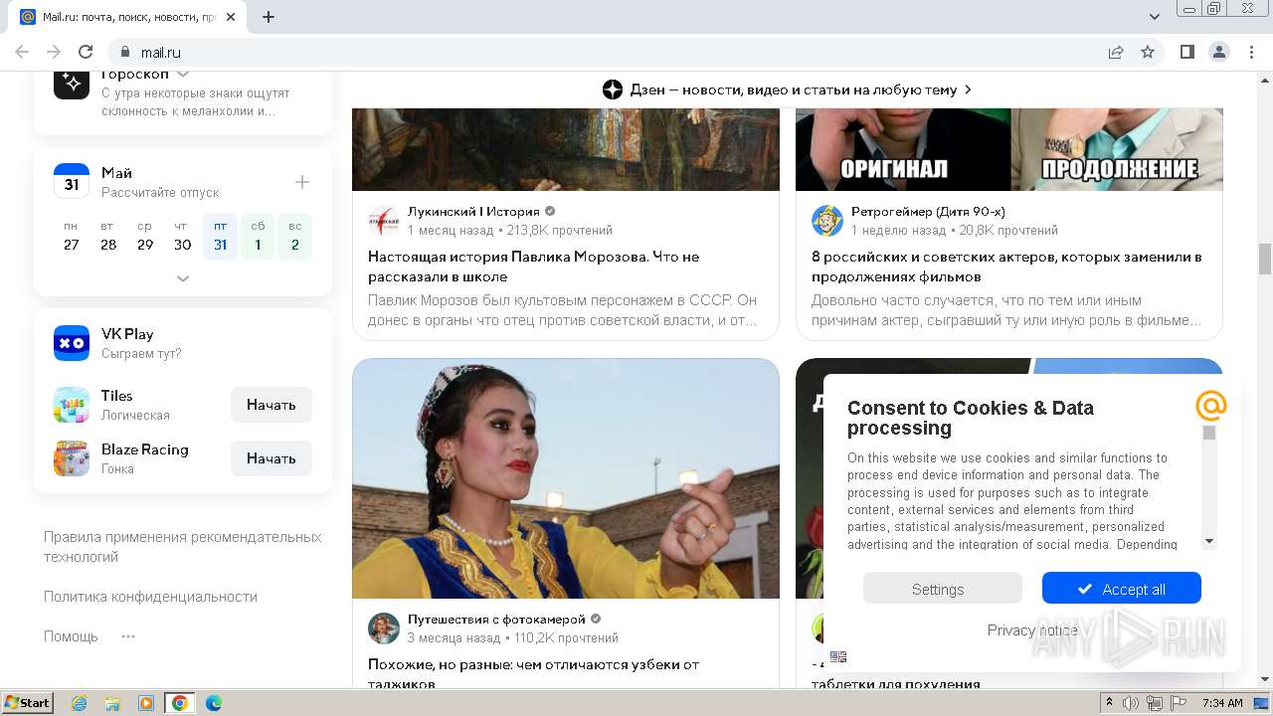The height and width of the screenshot is (716, 1273).
Task: Select Sunday 2 in calendar
Action: [294, 237]
